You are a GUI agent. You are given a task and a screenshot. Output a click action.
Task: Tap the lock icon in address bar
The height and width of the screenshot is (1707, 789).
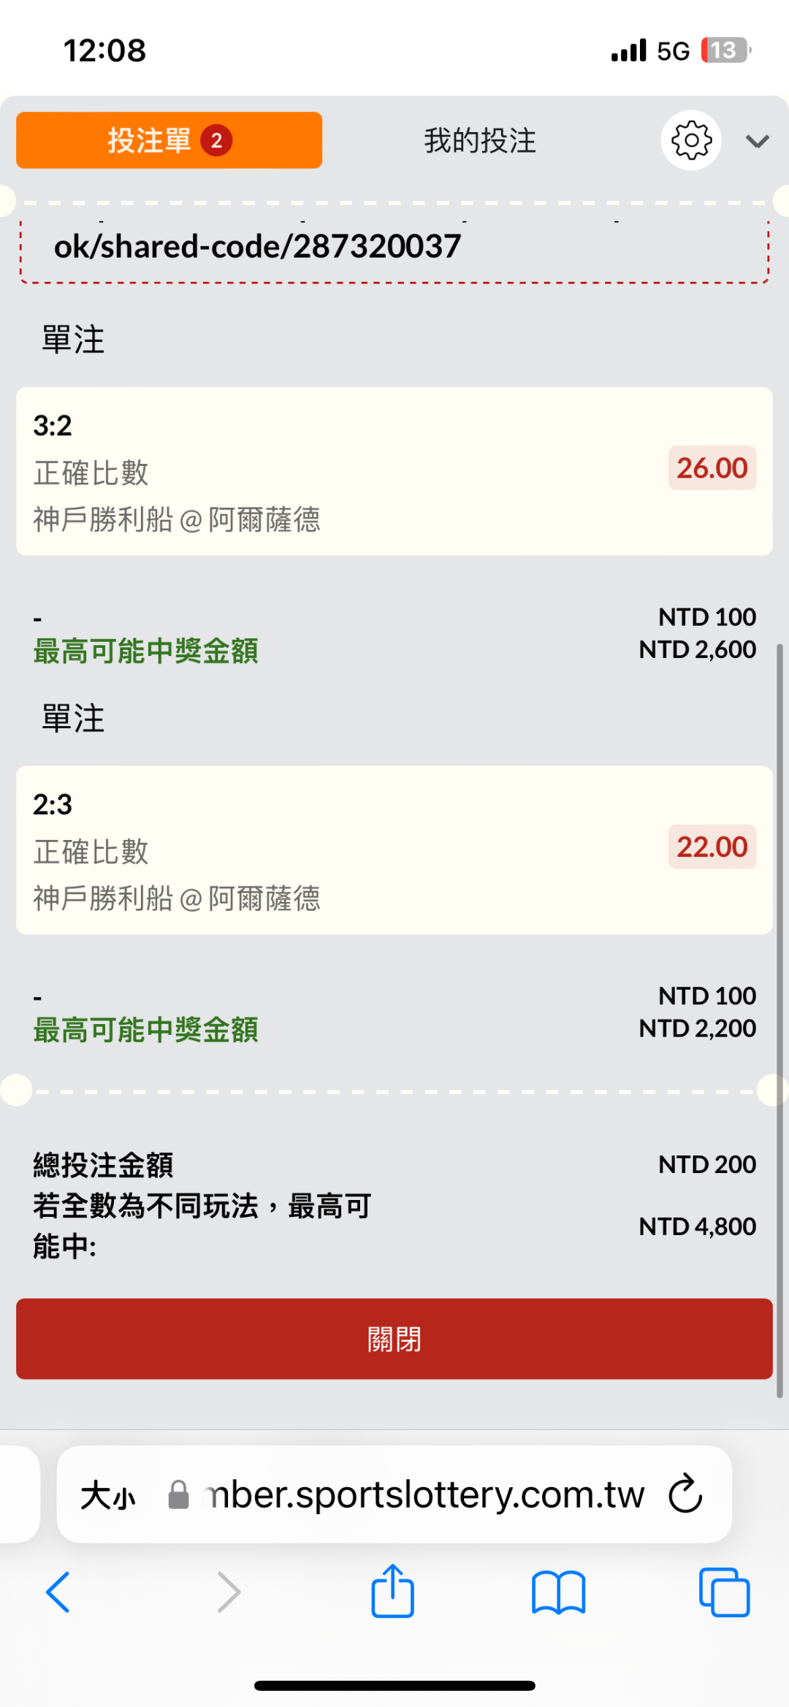point(179,1494)
